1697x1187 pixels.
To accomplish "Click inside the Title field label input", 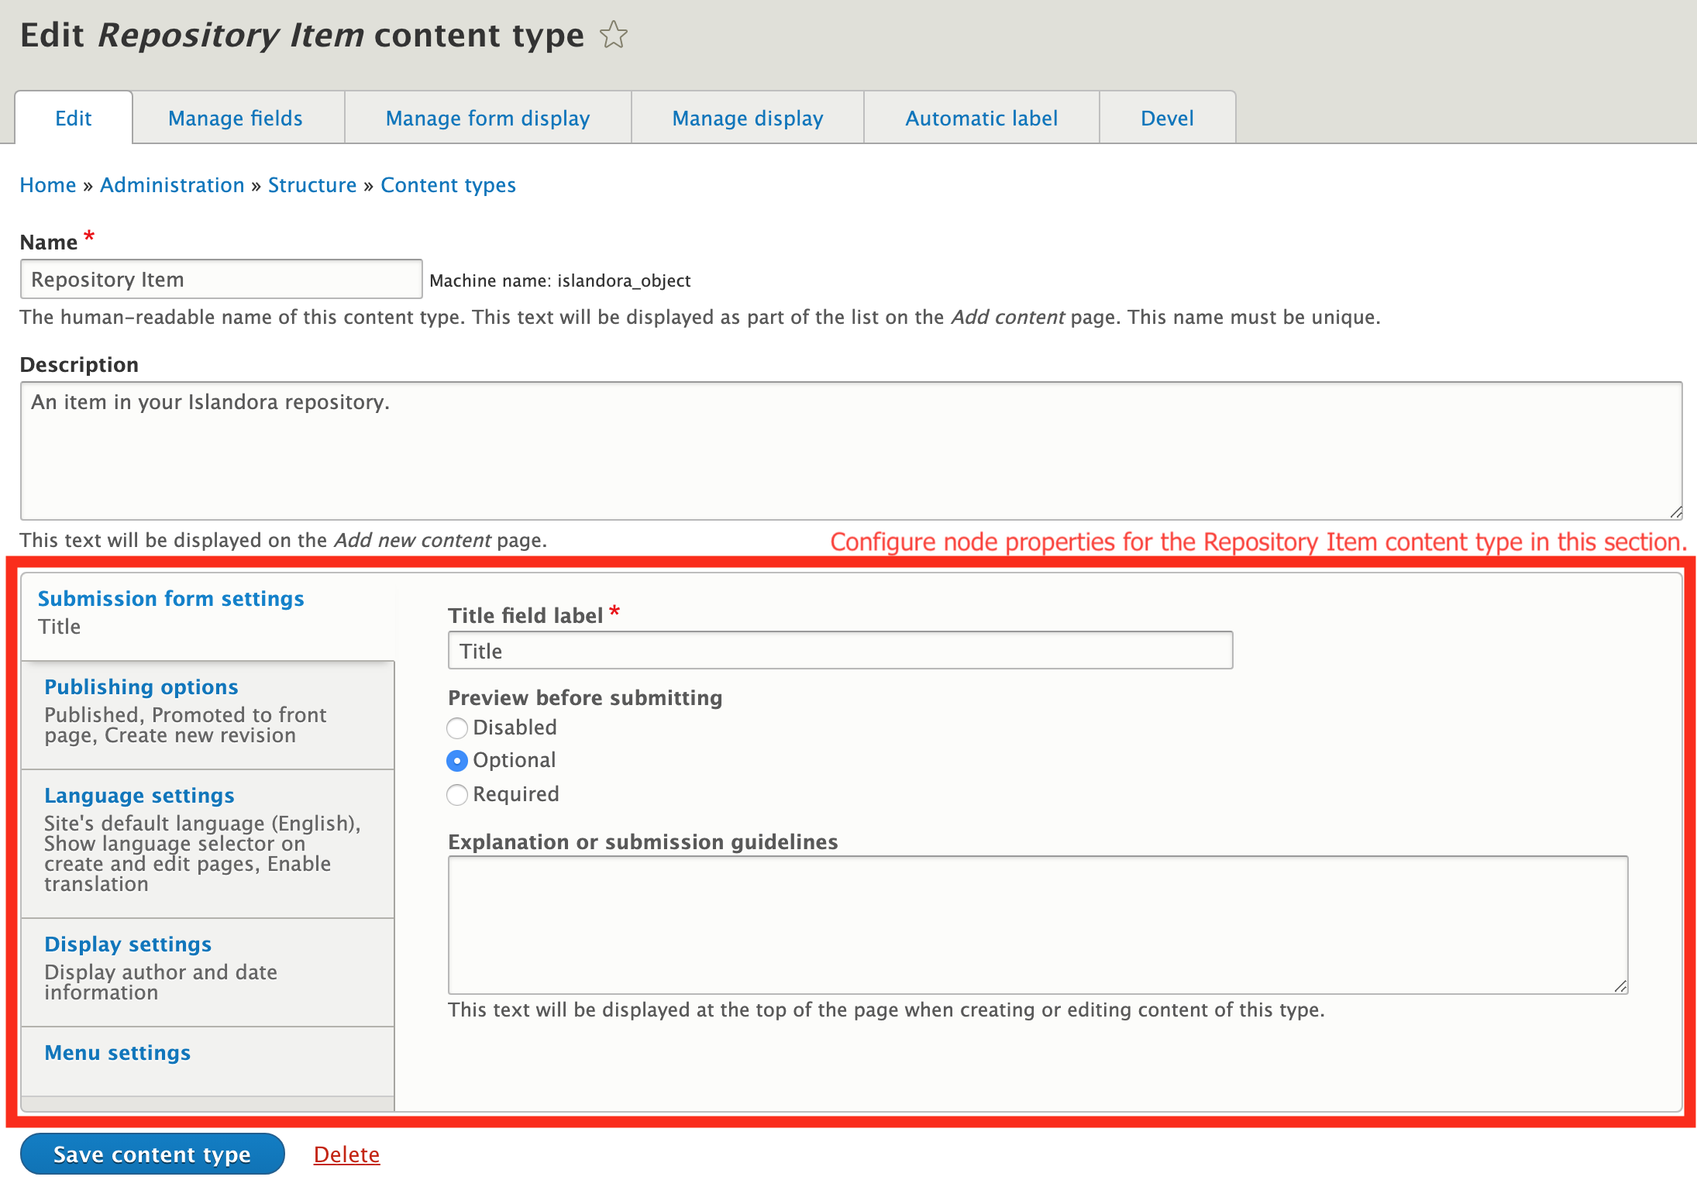I will click(838, 650).
